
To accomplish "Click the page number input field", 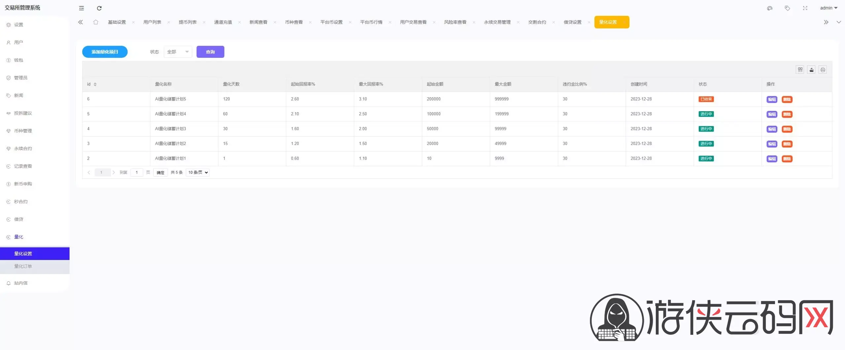I will (137, 173).
